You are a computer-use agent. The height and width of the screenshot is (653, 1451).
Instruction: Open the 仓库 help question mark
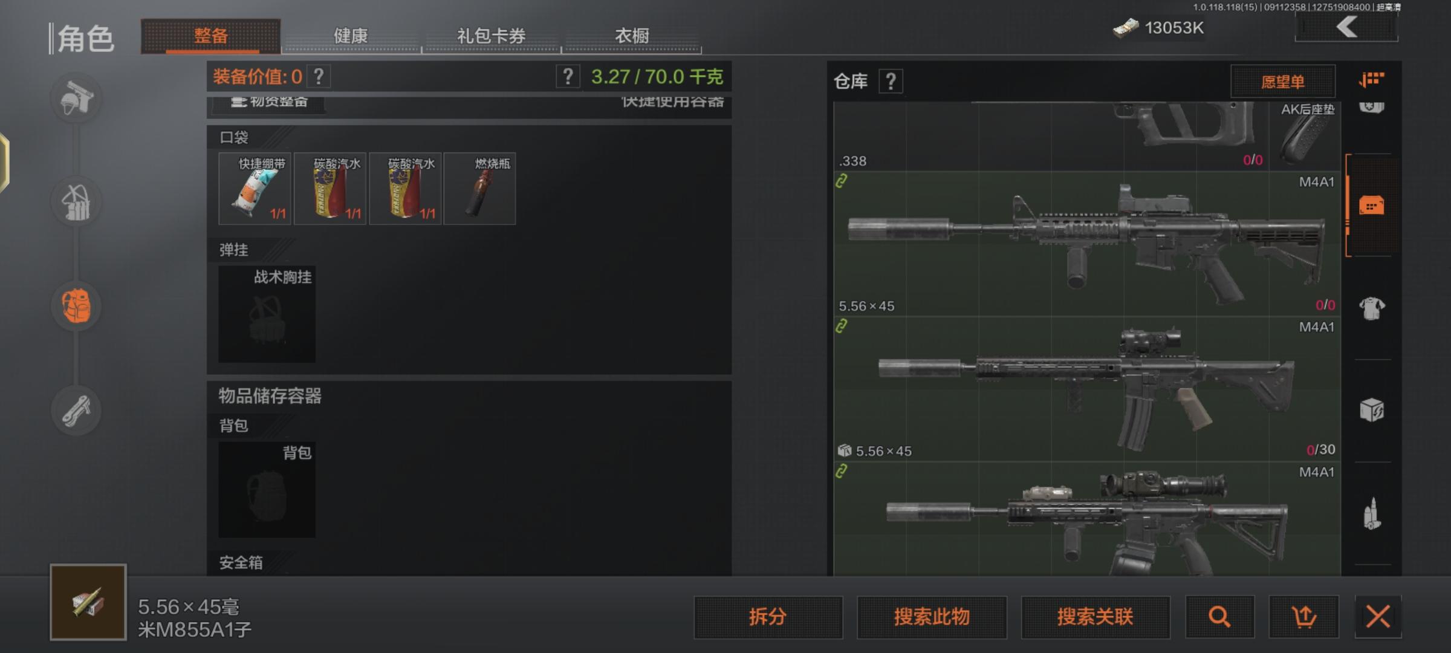click(x=891, y=81)
